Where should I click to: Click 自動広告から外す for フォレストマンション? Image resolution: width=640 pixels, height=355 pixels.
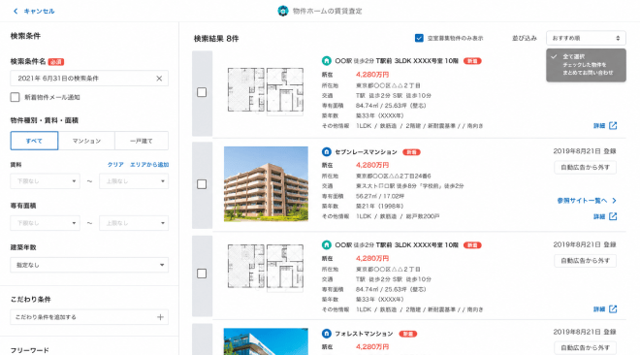click(x=586, y=348)
